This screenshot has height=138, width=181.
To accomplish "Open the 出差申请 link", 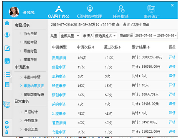I will pos(59,114).
